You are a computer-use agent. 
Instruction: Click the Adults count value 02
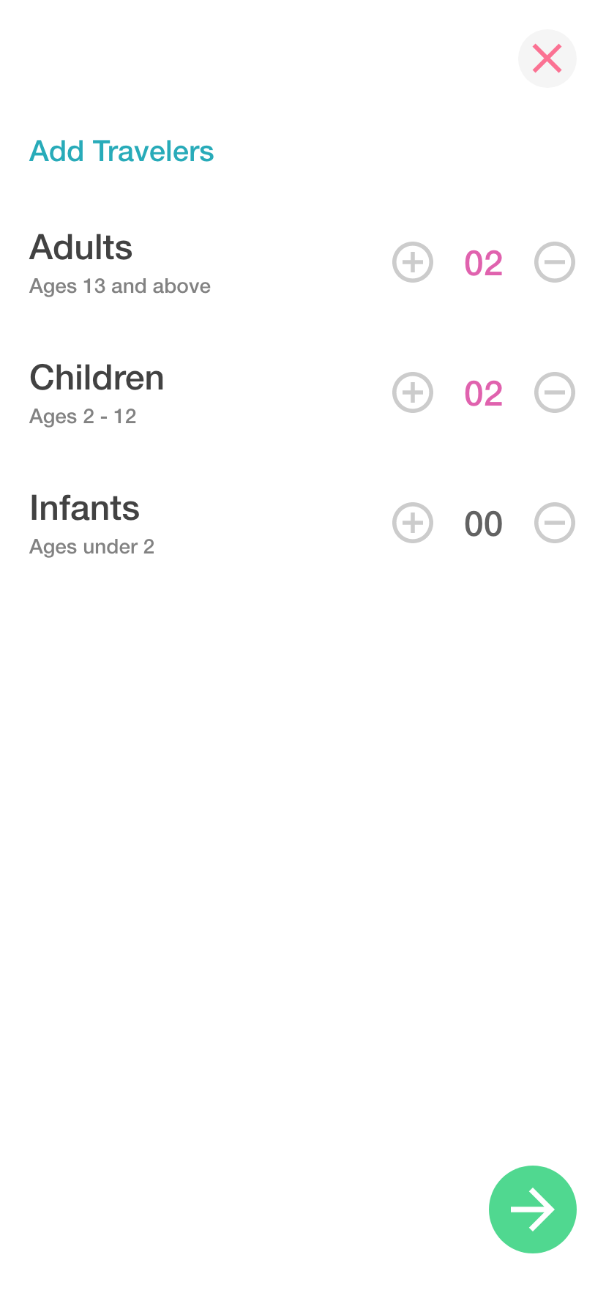[483, 264]
